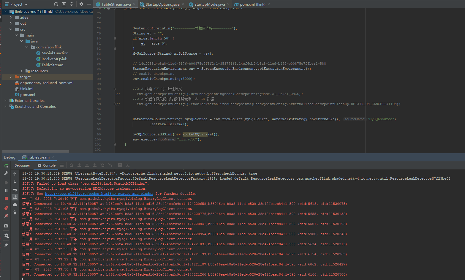
Task: Stop the TableStream process
Action: point(6,198)
